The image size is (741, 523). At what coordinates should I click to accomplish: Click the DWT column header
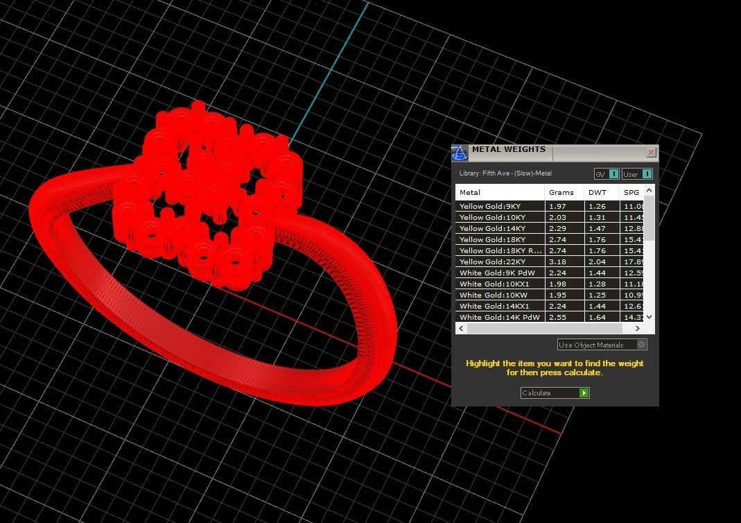[x=602, y=192]
